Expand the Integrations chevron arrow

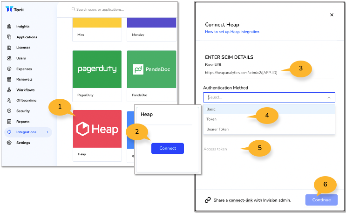(x=47, y=132)
